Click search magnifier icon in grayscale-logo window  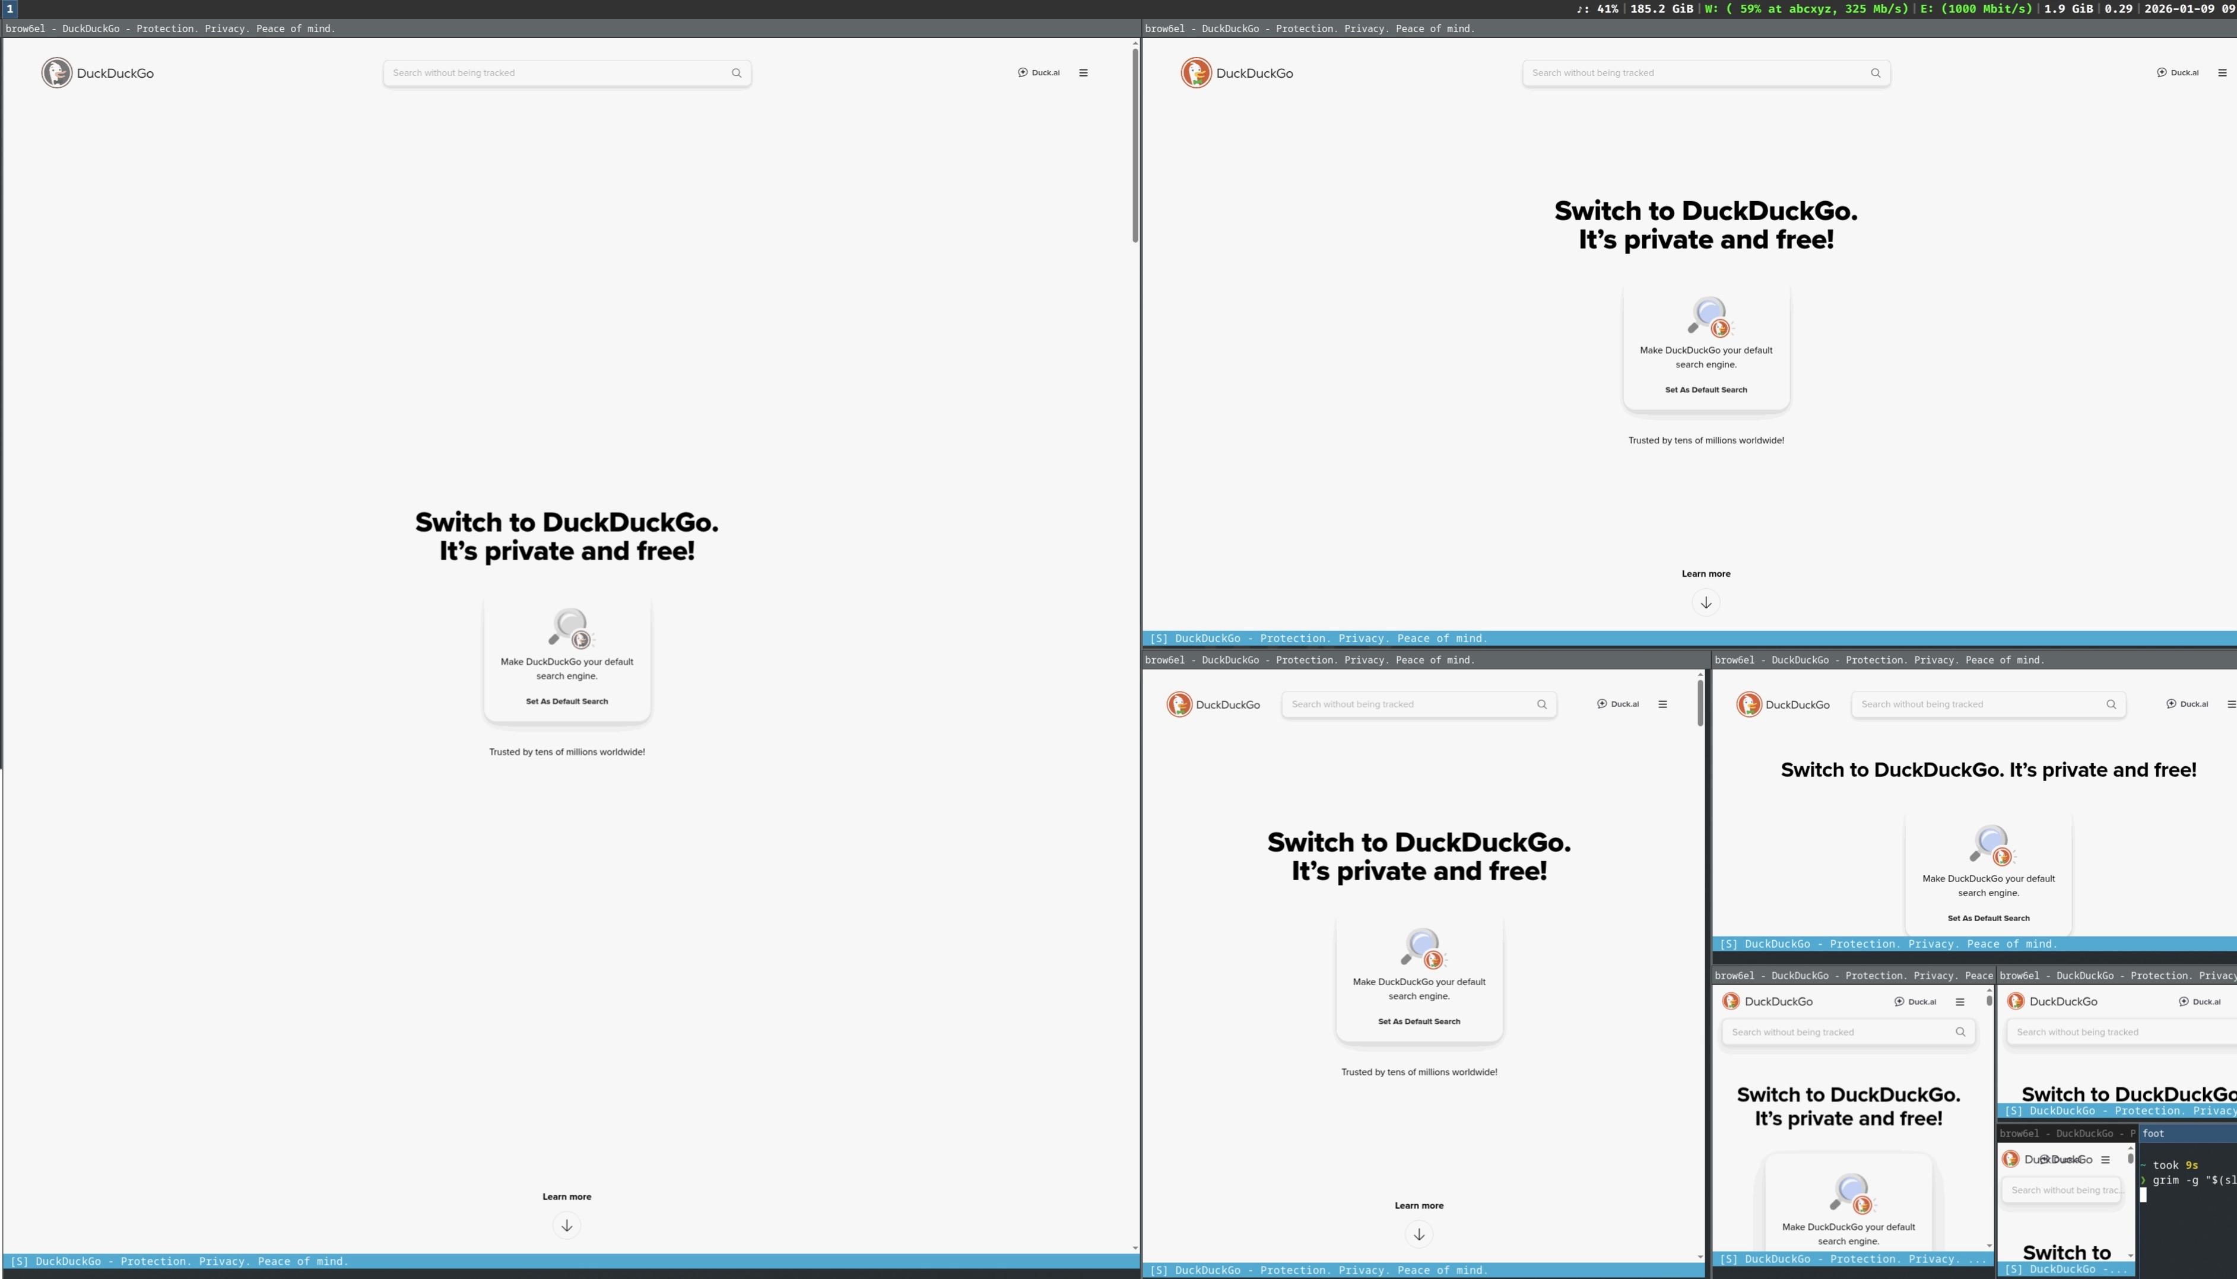[736, 73]
